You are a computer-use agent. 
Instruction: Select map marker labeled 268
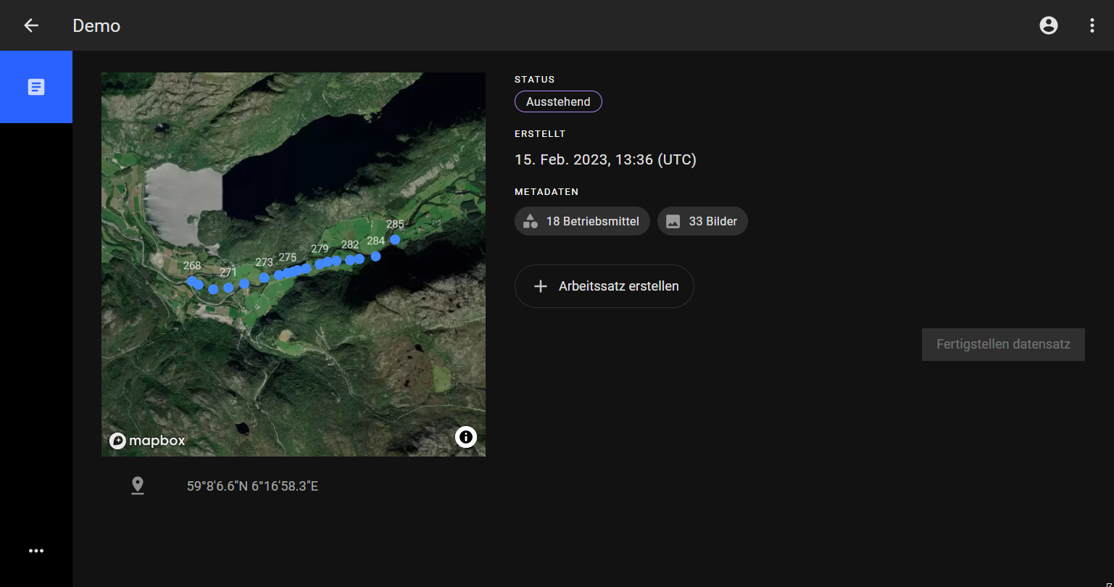tap(191, 280)
